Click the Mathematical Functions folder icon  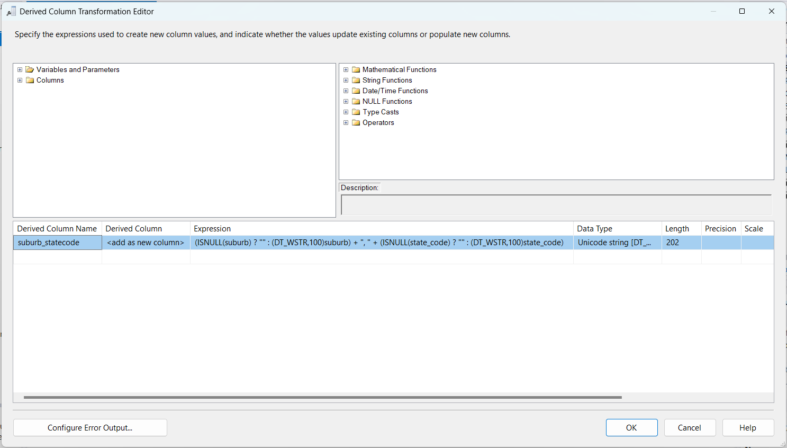point(356,69)
